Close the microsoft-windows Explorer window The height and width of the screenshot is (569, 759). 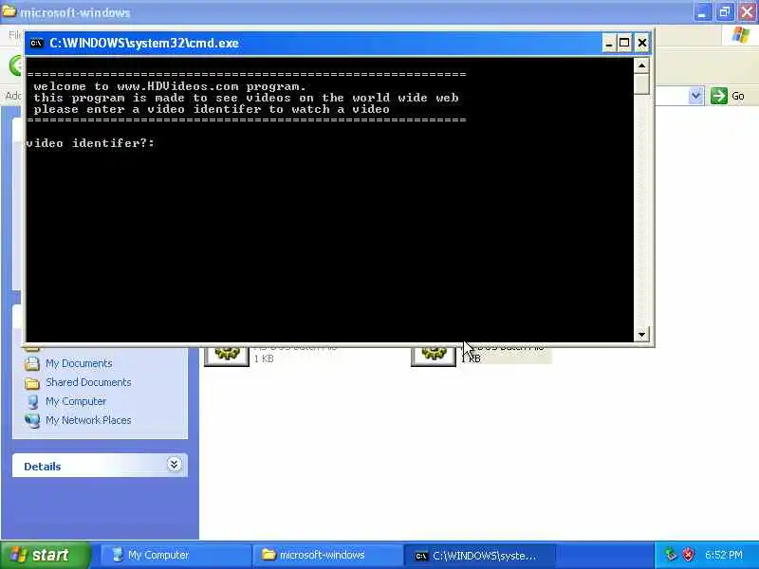(747, 12)
